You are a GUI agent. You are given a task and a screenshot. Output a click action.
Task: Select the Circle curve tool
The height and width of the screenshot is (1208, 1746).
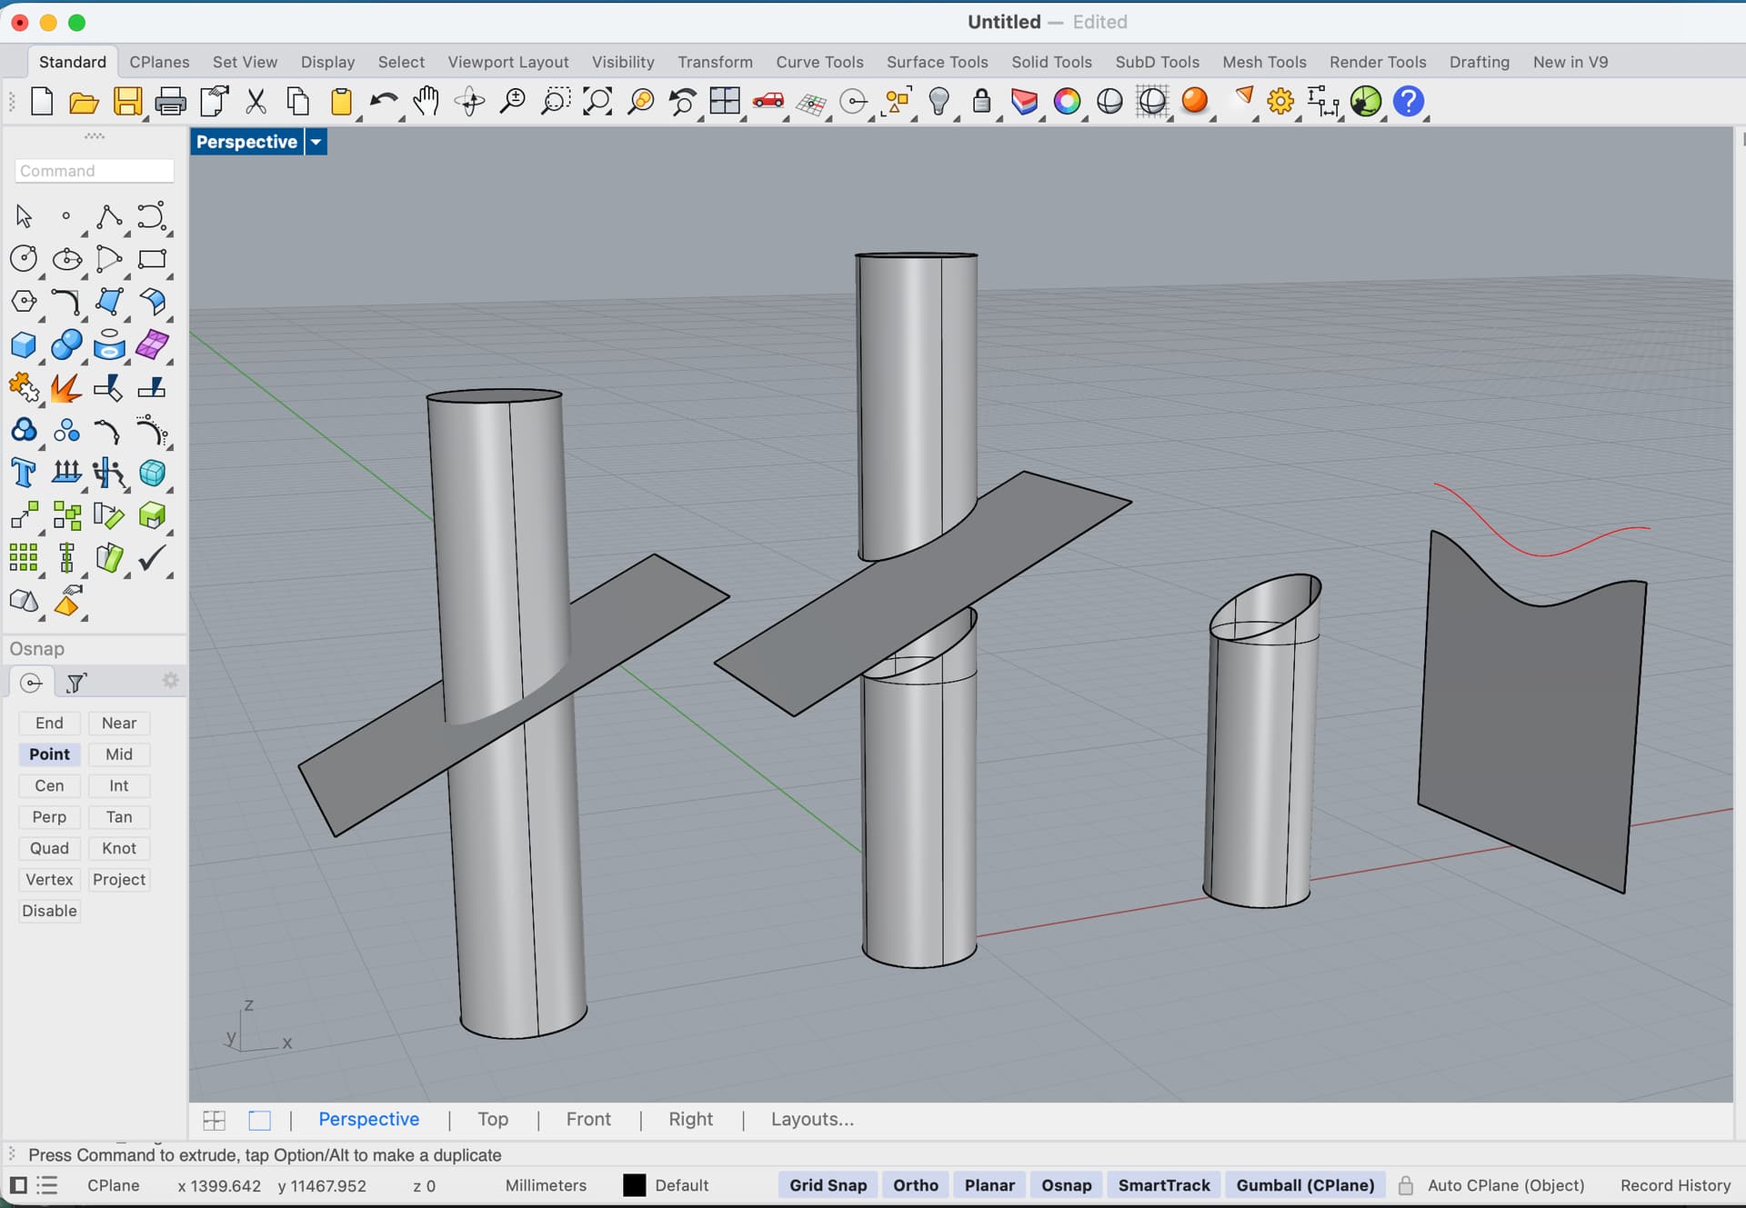[x=24, y=259]
